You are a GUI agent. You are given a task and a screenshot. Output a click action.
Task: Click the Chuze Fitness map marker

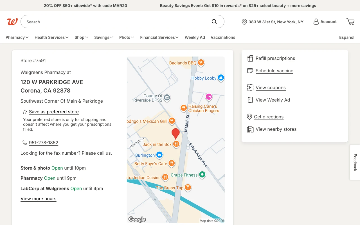tap(202, 175)
